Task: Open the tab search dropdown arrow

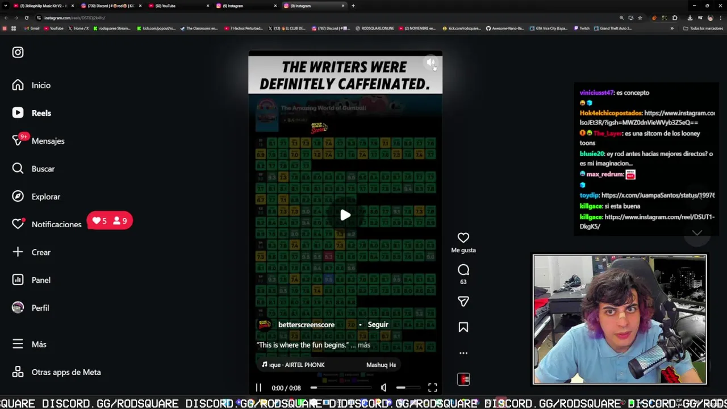Action: point(5,6)
